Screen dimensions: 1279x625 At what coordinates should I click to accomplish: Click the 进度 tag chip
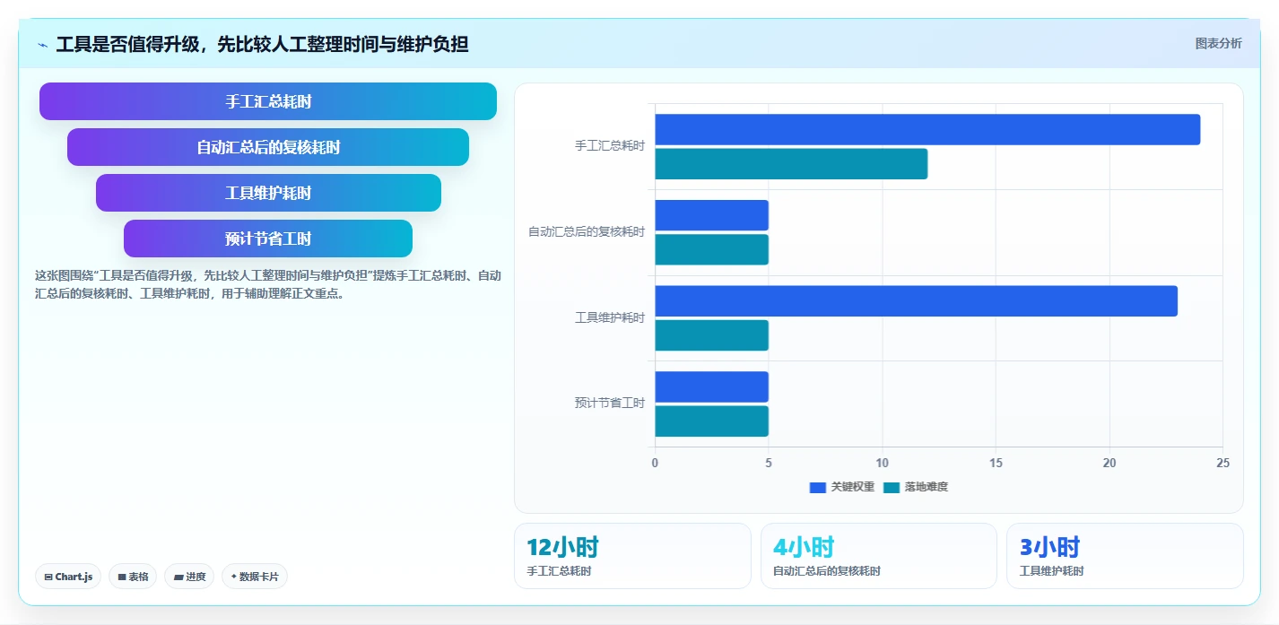(x=189, y=577)
